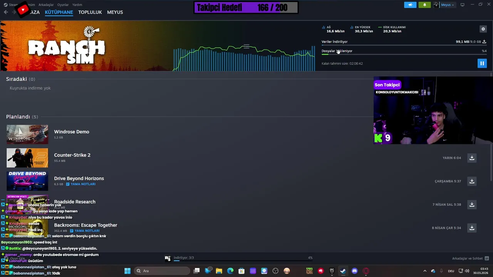Open OBS Studio from the taskbar
The image size is (493, 277).
point(275,271)
